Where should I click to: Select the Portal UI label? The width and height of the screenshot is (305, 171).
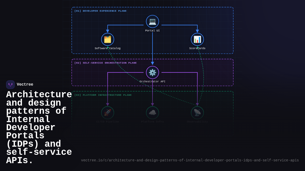152,30
